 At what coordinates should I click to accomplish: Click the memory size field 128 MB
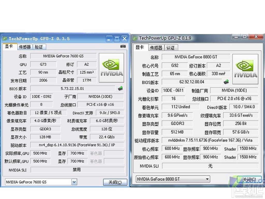tap(45, 137)
